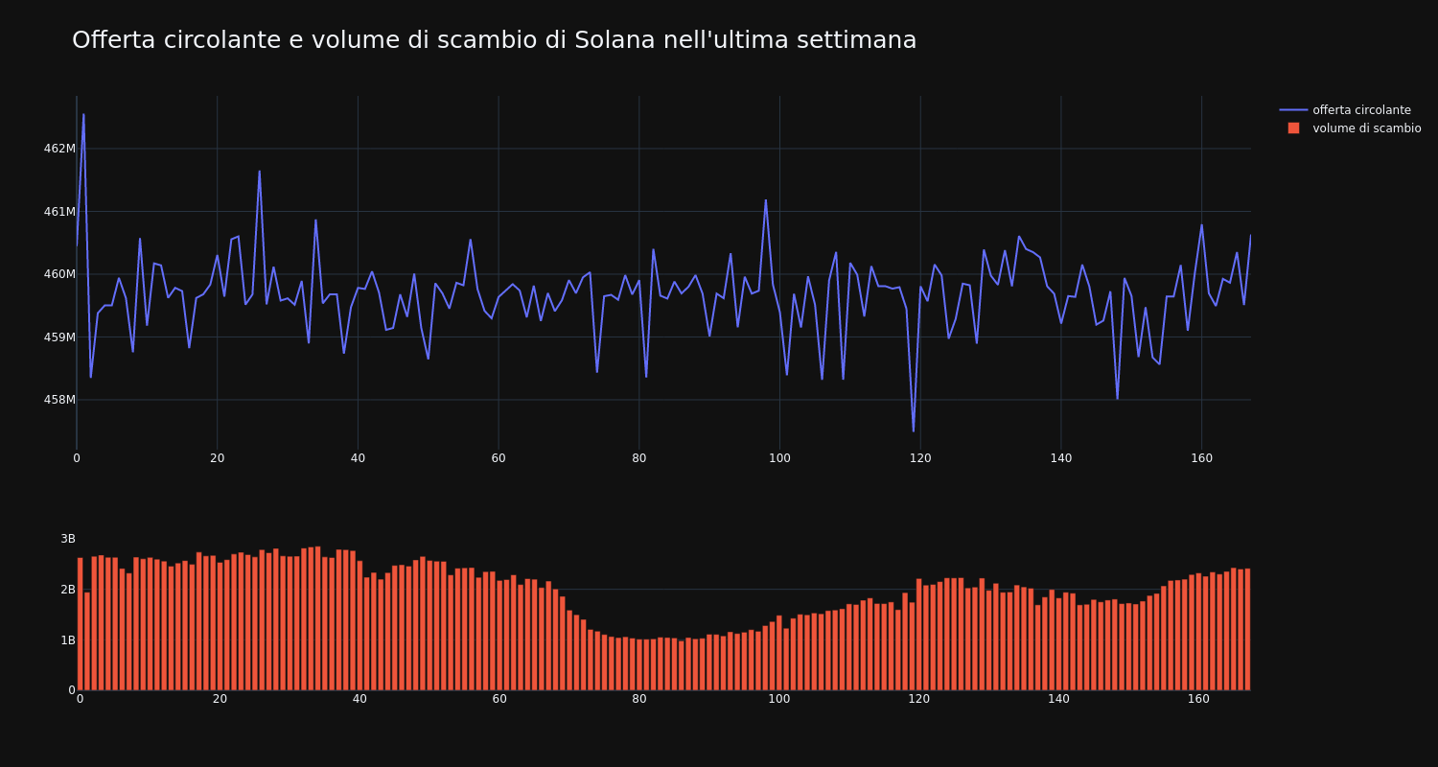Click x-axis tick 20 under line chart
The height and width of the screenshot is (767, 1438).
[217, 458]
